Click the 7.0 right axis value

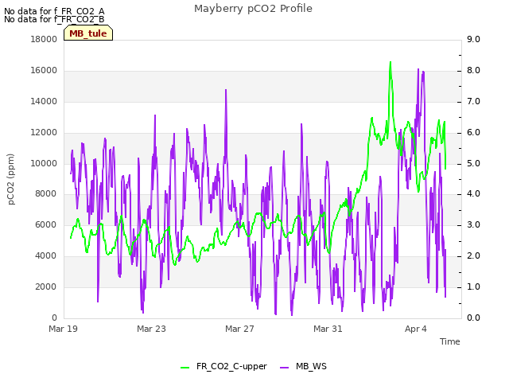[x=473, y=101]
